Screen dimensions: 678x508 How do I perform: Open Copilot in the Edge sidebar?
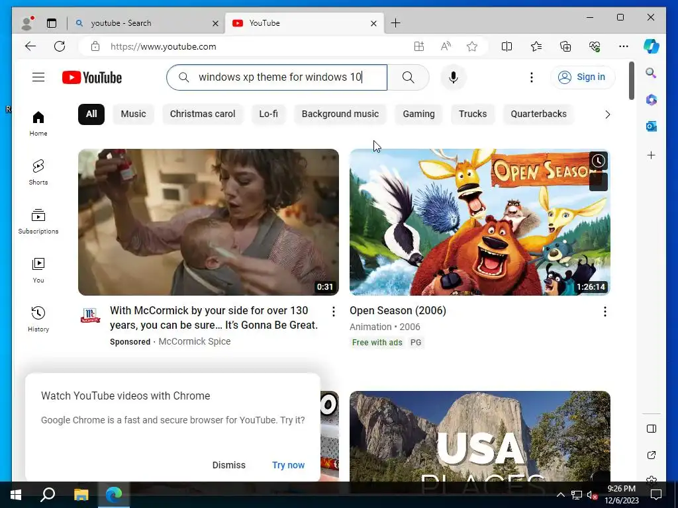(652, 46)
